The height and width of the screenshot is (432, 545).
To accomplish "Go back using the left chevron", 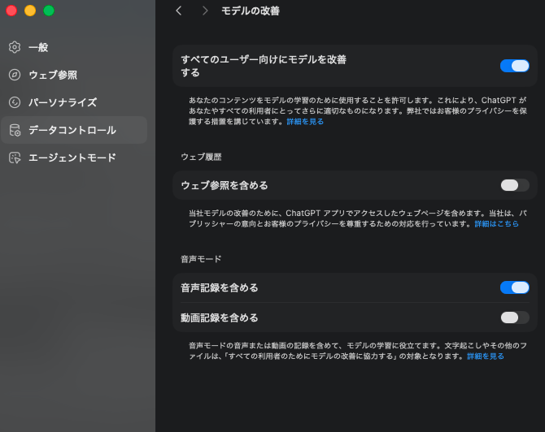I will click(179, 11).
